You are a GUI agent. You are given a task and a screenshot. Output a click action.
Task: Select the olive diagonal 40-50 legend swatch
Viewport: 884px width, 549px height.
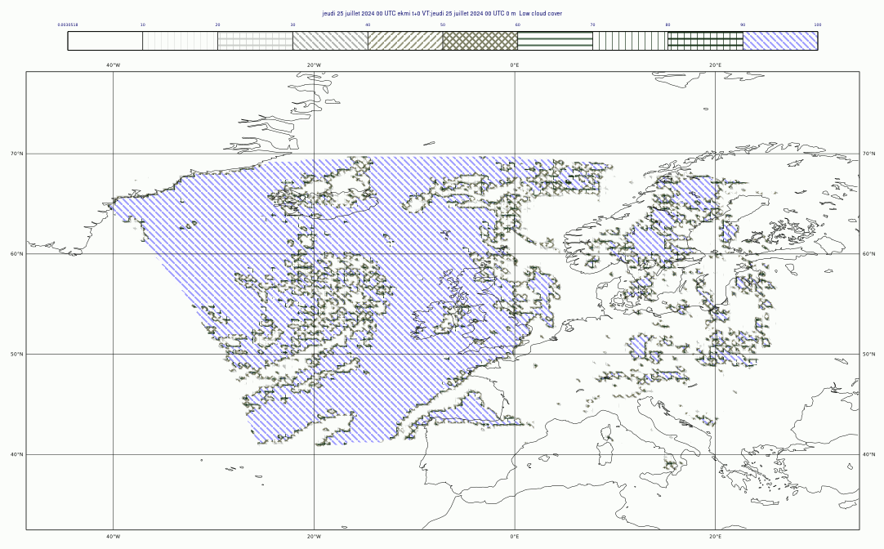coord(405,41)
